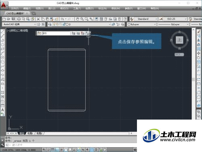Switch to the Model tab
The width and height of the screenshot is (202, 152).
click(22, 133)
